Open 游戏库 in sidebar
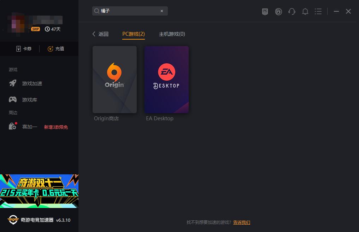The image size is (359, 232). click(23, 100)
